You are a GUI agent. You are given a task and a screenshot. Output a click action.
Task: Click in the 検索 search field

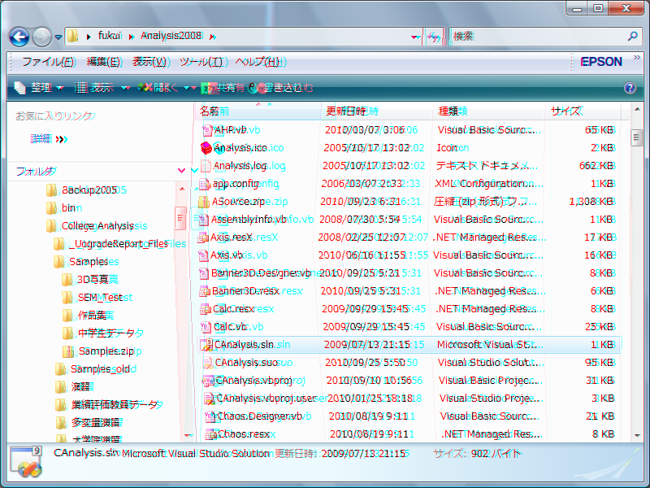536,37
